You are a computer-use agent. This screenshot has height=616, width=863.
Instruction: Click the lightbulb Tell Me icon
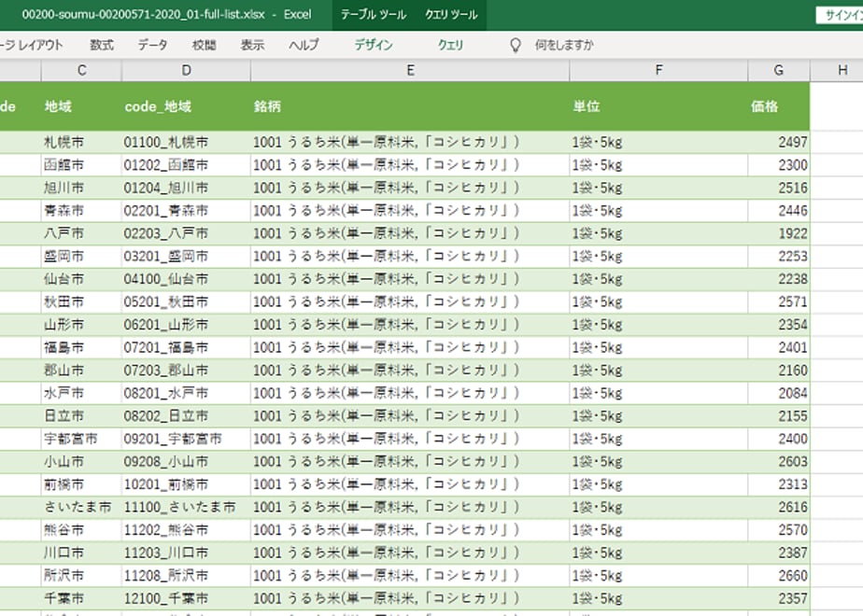click(516, 45)
